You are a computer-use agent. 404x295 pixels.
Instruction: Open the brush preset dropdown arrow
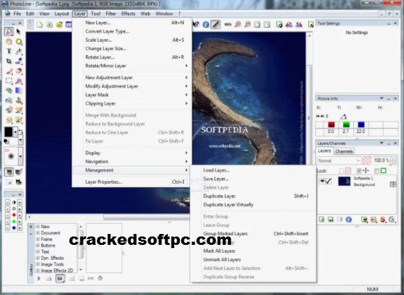pyautogui.click(x=21, y=156)
